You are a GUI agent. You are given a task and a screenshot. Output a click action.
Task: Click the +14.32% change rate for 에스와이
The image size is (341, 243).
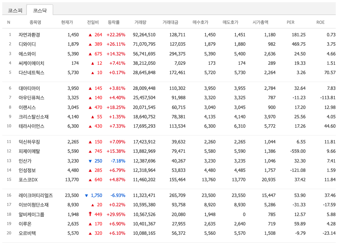tap(116, 54)
